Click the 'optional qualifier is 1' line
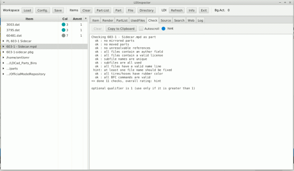 (143, 88)
